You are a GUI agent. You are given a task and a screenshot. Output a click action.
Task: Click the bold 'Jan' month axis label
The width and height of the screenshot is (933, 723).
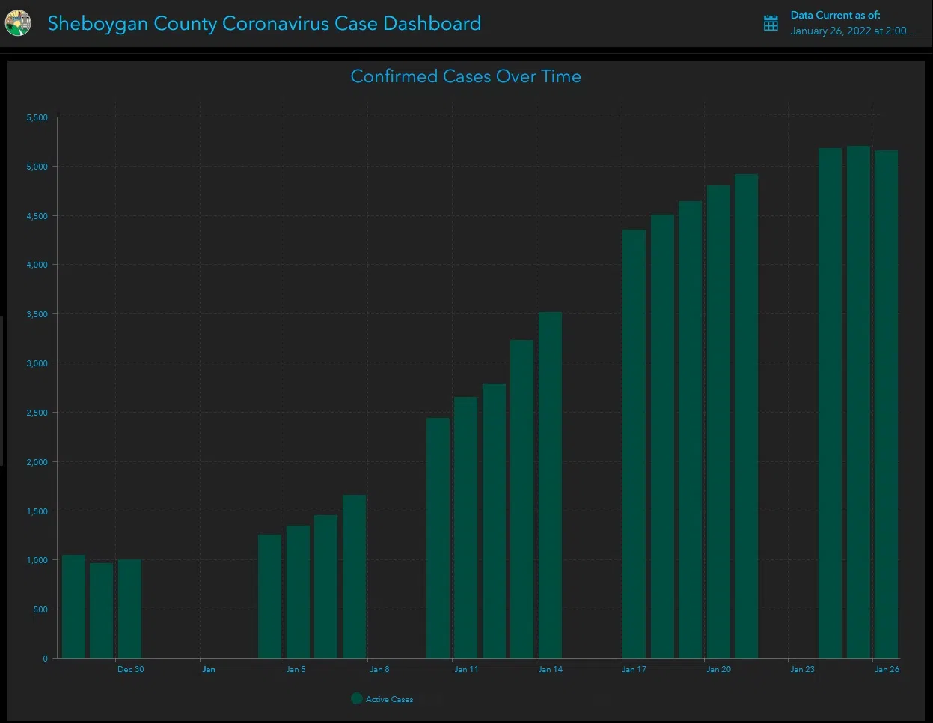coord(209,669)
